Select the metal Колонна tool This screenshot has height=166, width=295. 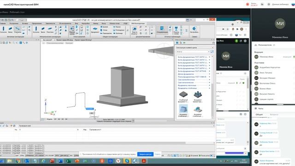coord(36,30)
